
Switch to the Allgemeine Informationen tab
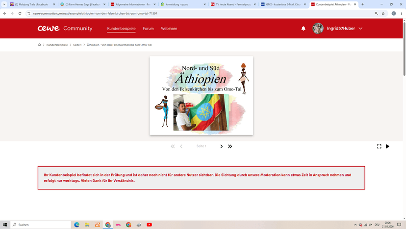tap(133, 4)
